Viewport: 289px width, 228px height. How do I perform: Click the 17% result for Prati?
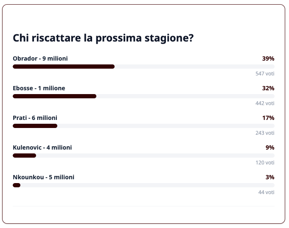(x=268, y=118)
